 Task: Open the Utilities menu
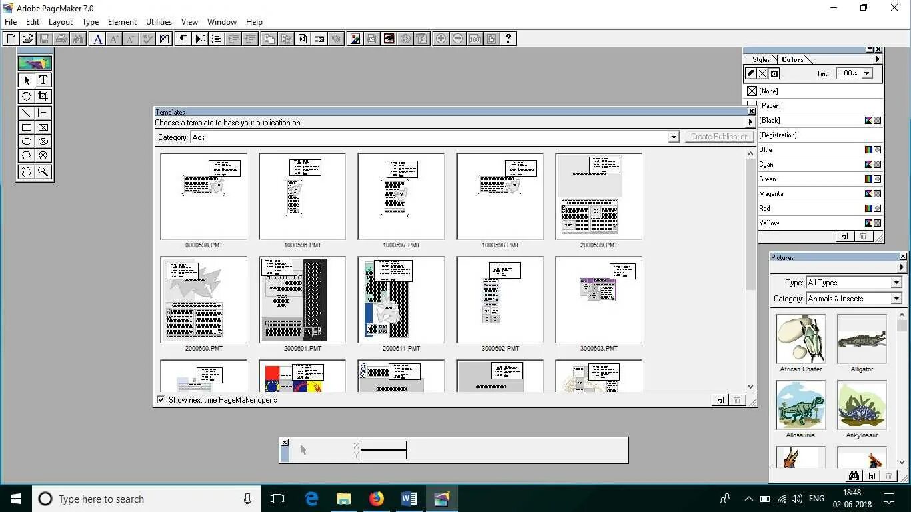[158, 21]
